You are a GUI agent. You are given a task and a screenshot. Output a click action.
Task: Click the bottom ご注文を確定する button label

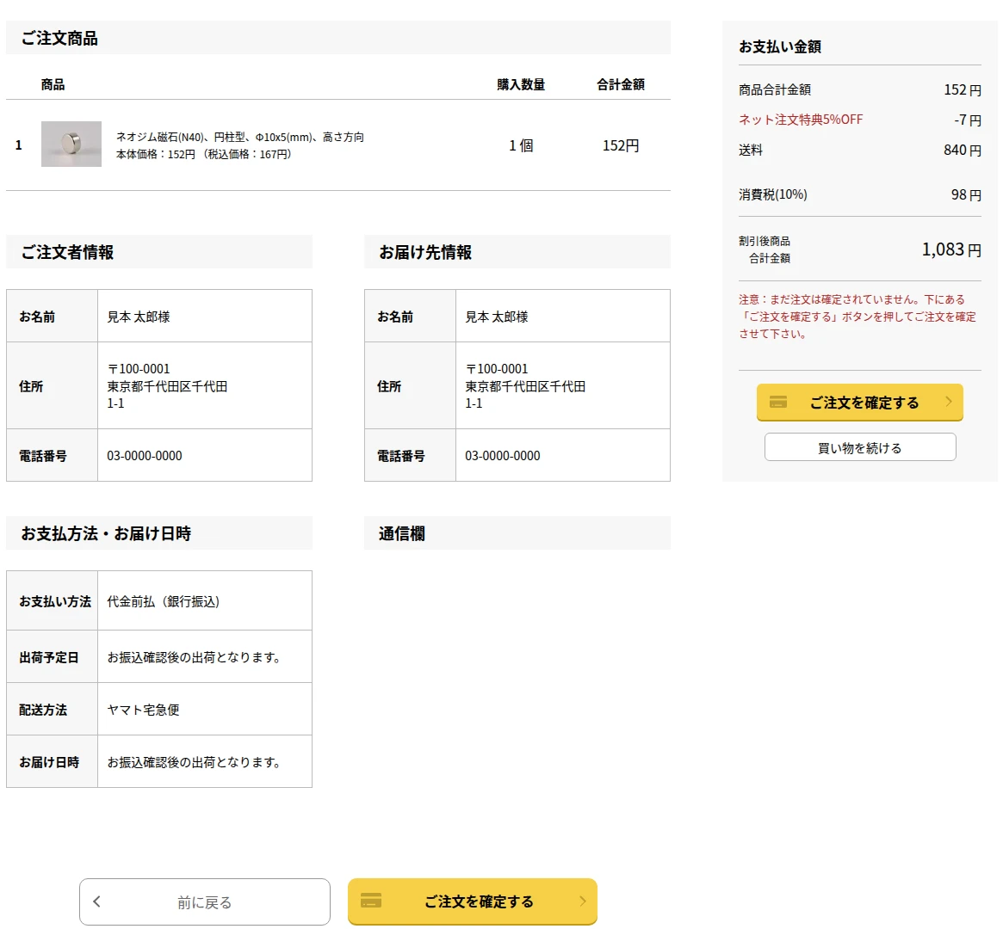click(479, 901)
